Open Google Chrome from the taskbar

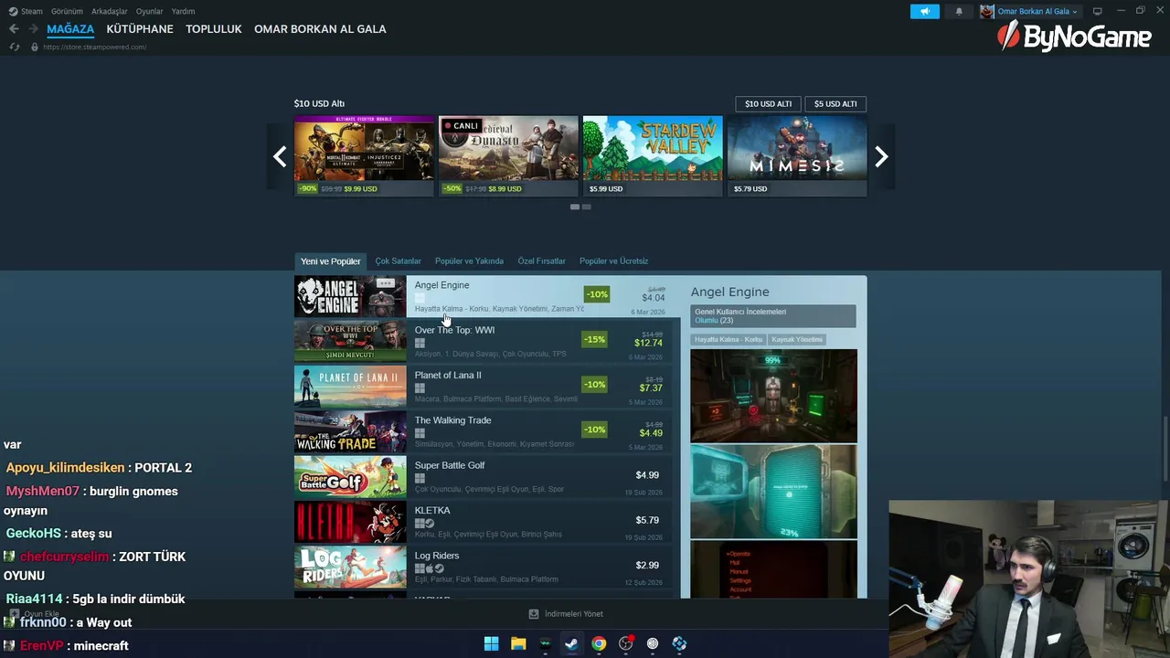[x=599, y=643]
